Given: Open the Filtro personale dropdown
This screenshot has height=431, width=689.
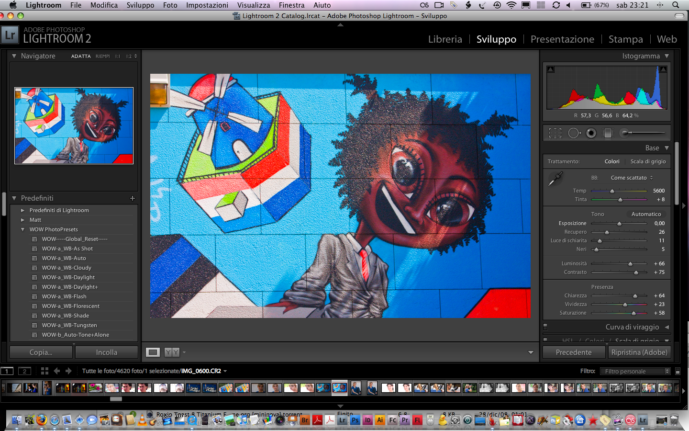Looking at the screenshot, I should [635, 371].
